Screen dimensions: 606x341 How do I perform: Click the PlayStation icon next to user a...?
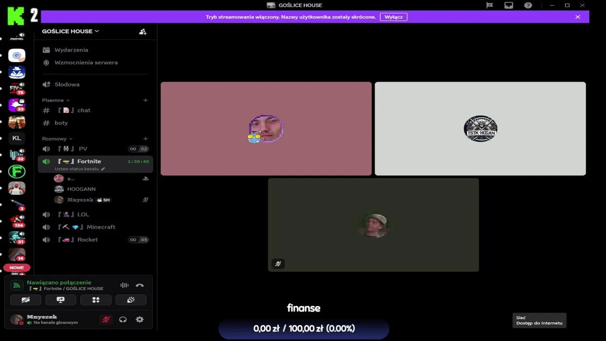(145, 179)
